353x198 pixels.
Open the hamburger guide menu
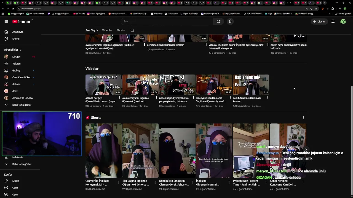click(6, 21)
